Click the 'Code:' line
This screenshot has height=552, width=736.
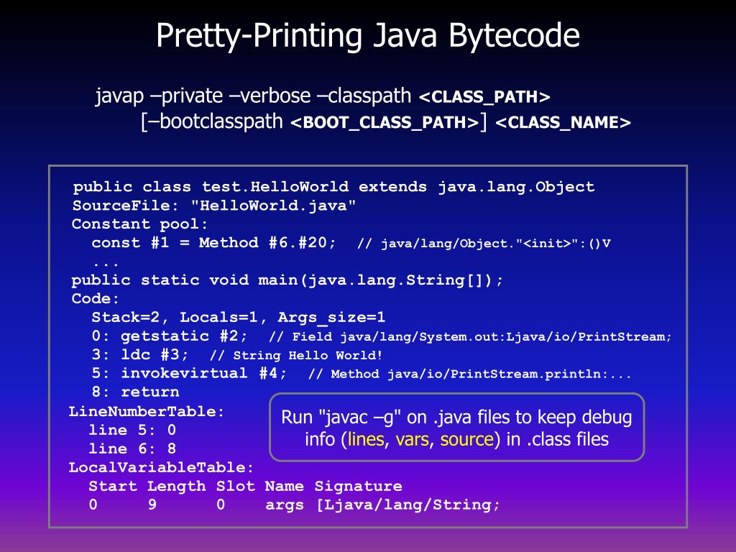(x=96, y=298)
